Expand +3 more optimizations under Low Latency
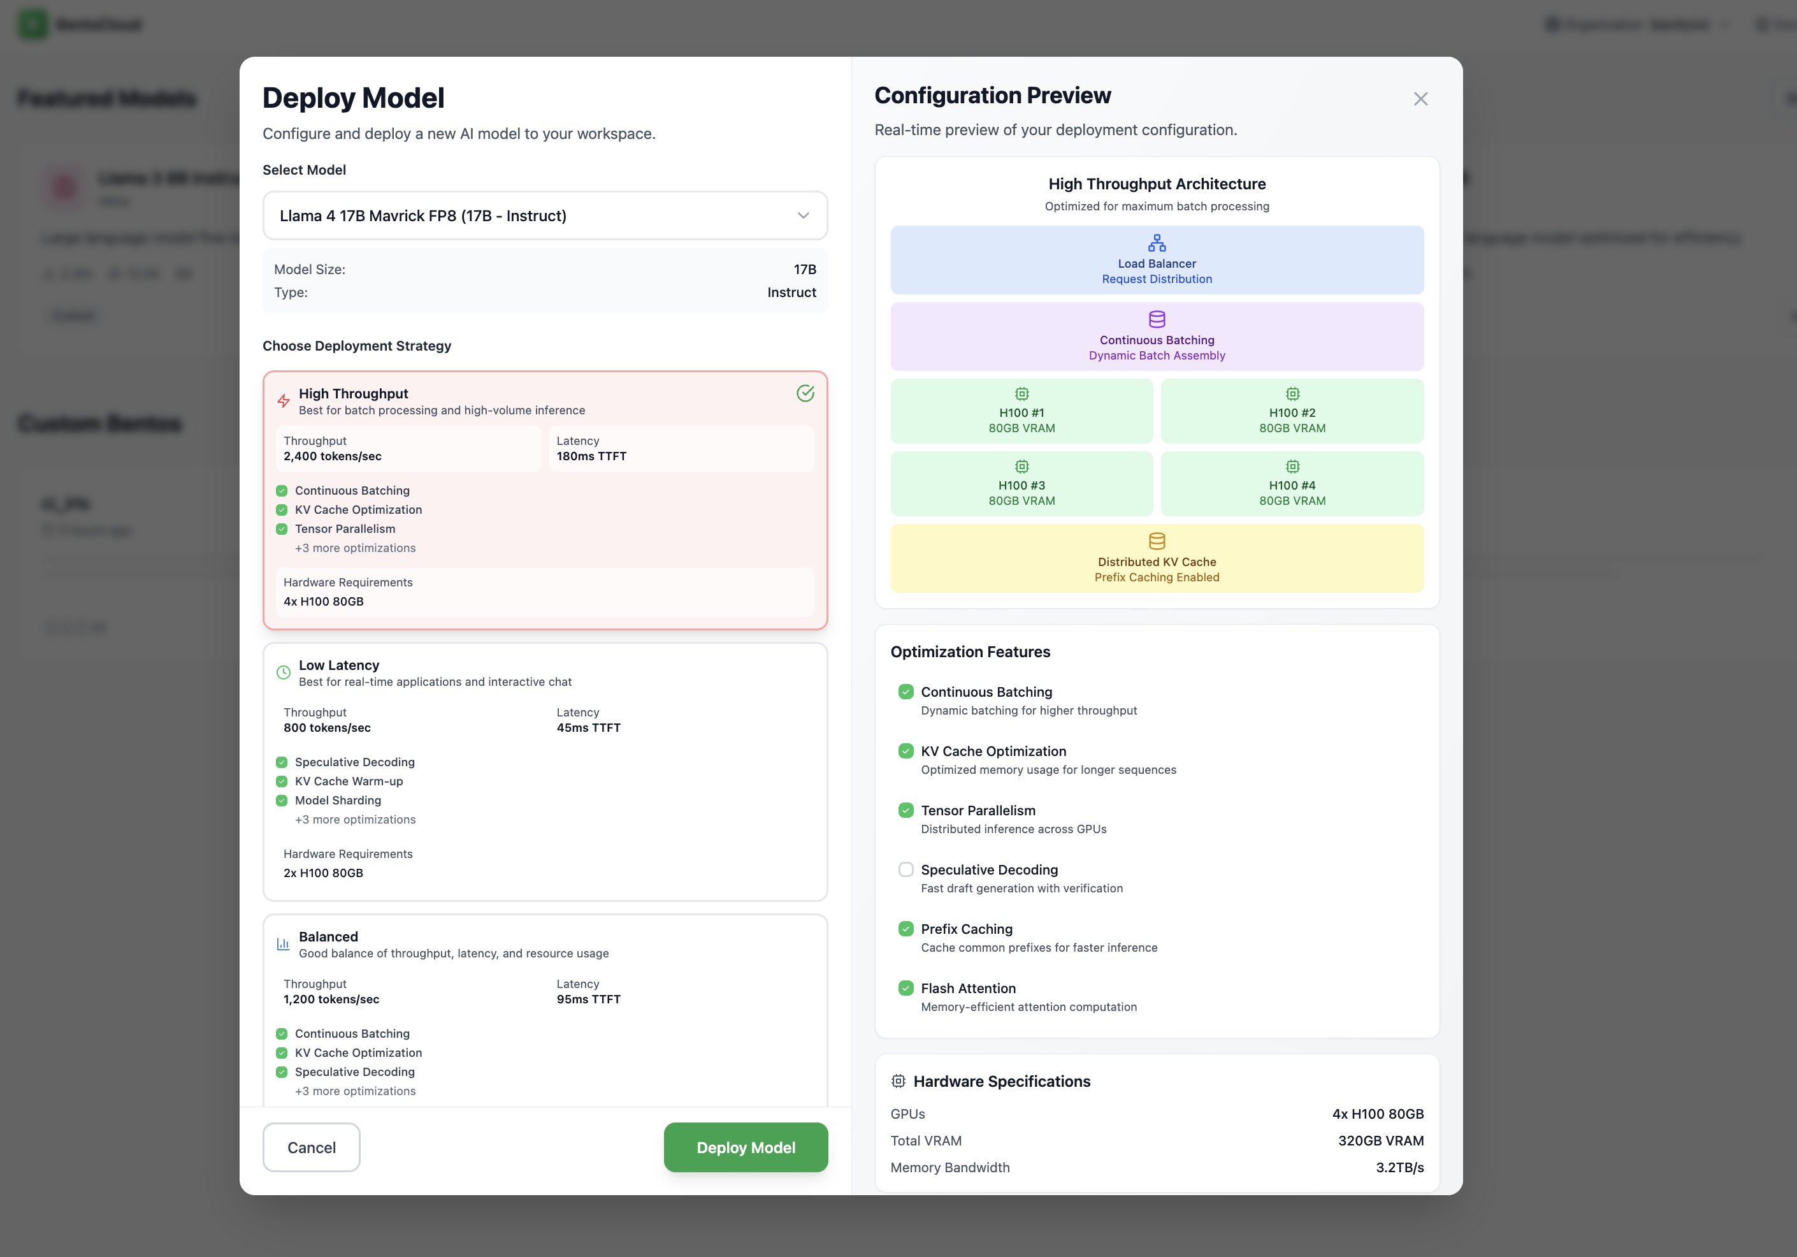The image size is (1797, 1257). (x=354, y=820)
